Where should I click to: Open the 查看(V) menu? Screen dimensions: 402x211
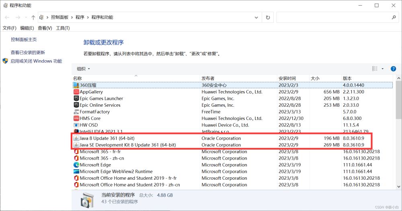45,28
